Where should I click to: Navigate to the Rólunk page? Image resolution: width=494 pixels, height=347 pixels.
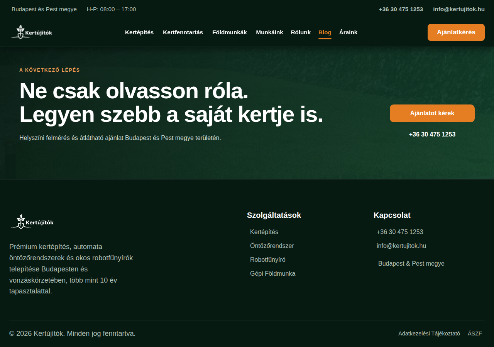(x=301, y=32)
